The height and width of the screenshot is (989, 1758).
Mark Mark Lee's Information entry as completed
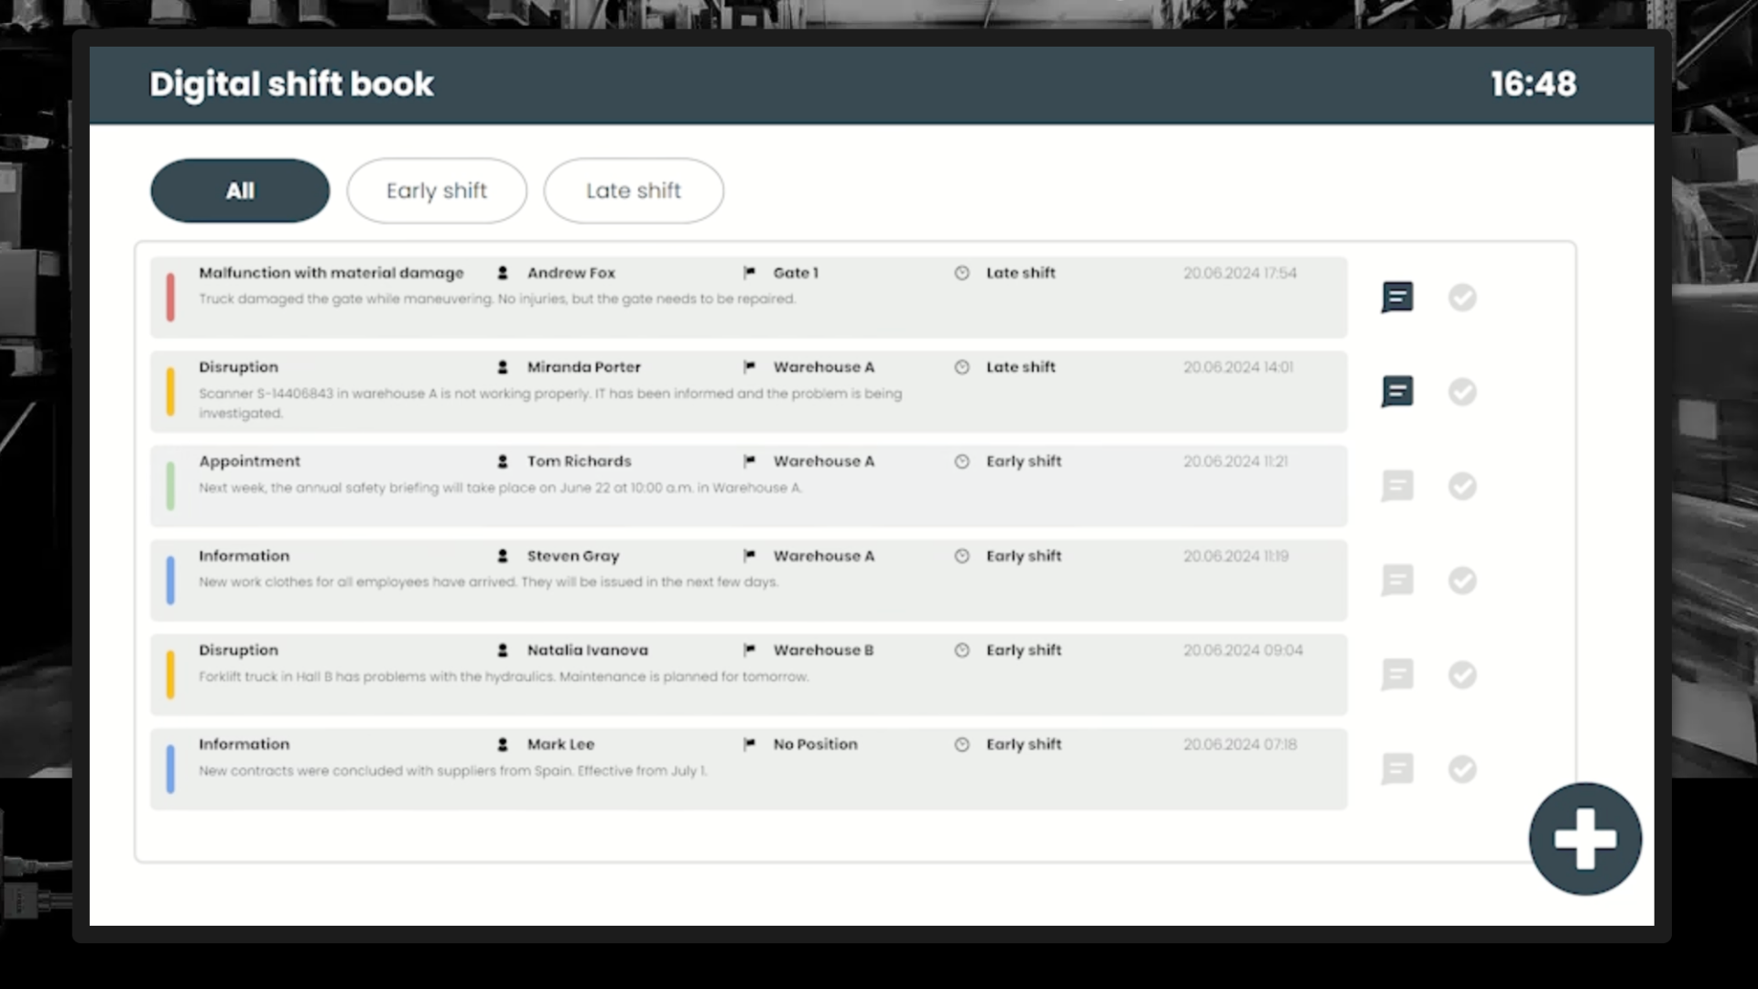[x=1462, y=770]
